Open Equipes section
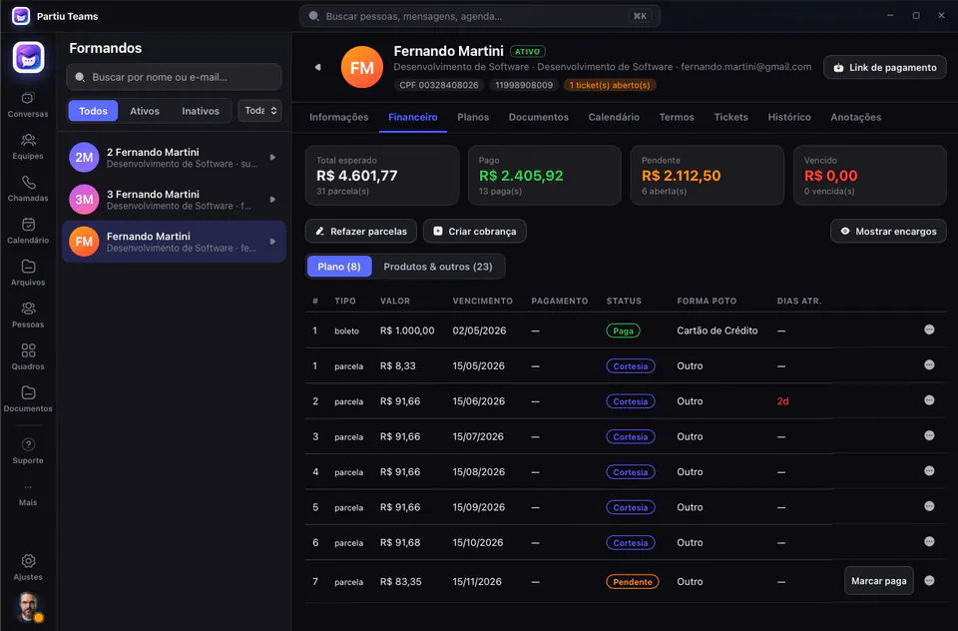 [x=28, y=147]
